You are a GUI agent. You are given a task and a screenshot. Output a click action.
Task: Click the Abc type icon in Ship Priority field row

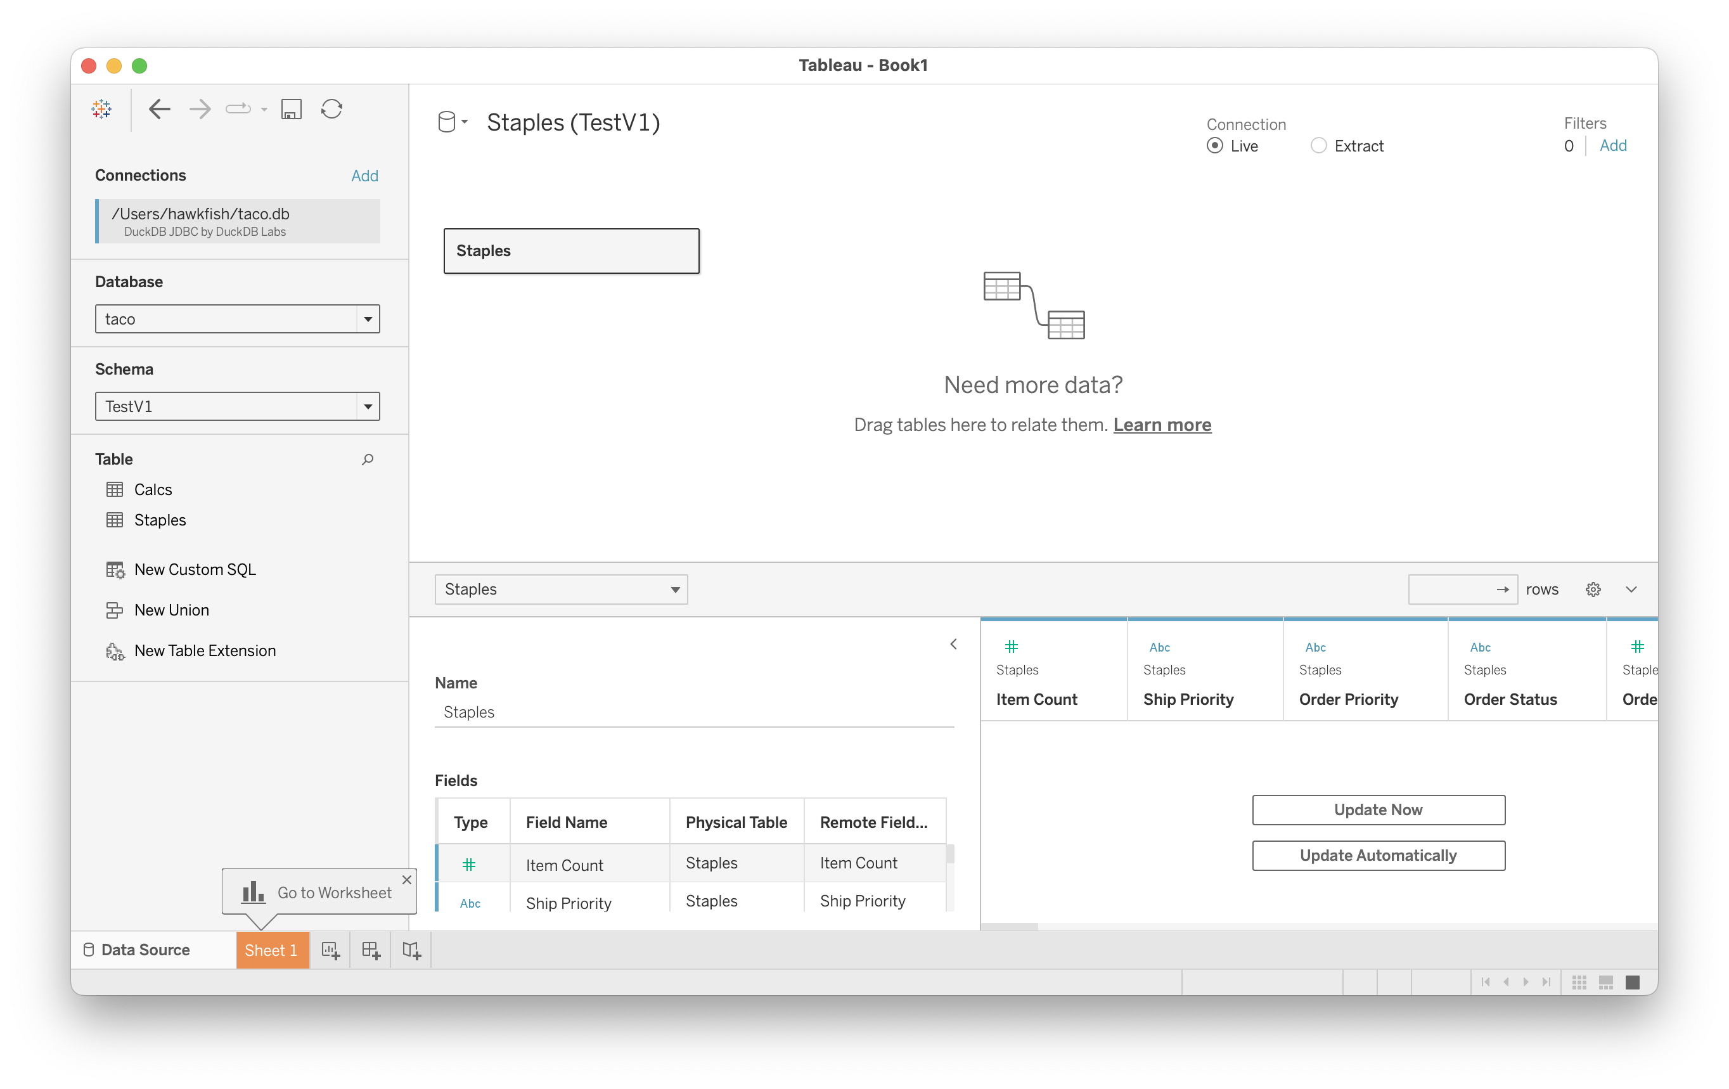click(x=470, y=903)
